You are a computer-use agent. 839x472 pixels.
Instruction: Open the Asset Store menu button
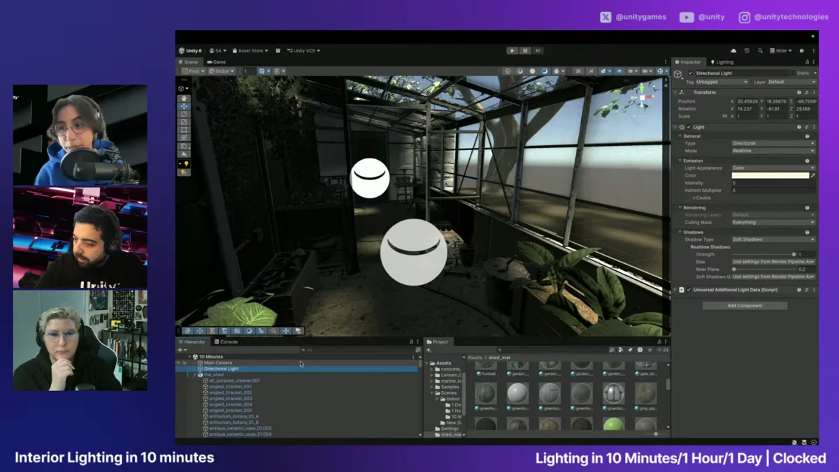(250, 50)
